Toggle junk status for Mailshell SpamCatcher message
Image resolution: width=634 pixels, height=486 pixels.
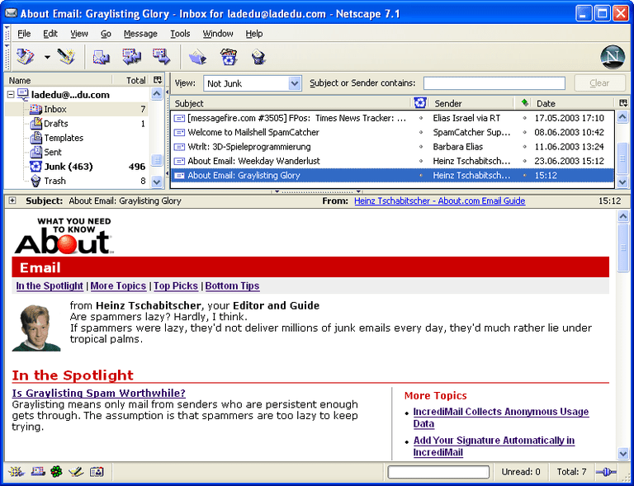421,132
